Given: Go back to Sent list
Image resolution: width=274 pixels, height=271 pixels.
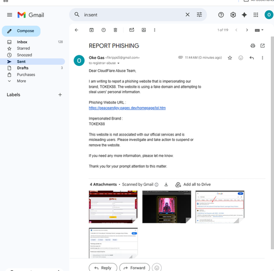Looking at the screenshot, I should point(77,30).
